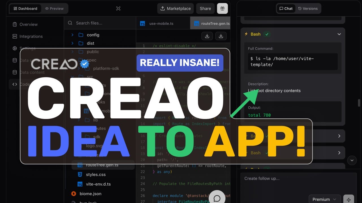
Task: Click the scroll-to-bottom arrow button
Action: [x=352, y=160]
